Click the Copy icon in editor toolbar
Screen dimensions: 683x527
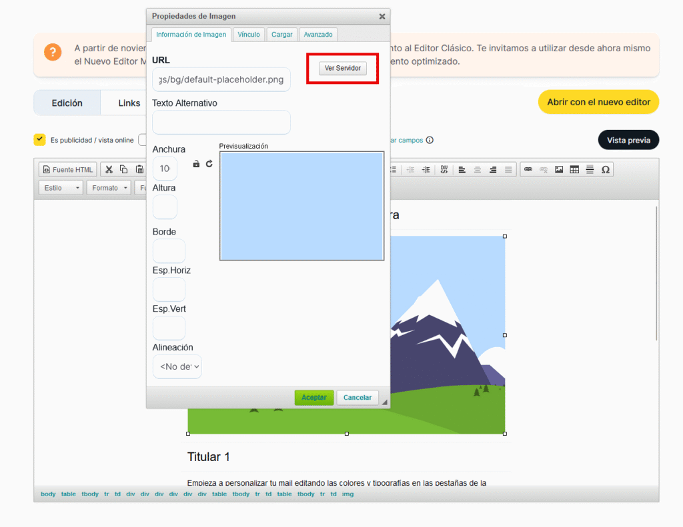click(x=124, y=170)
